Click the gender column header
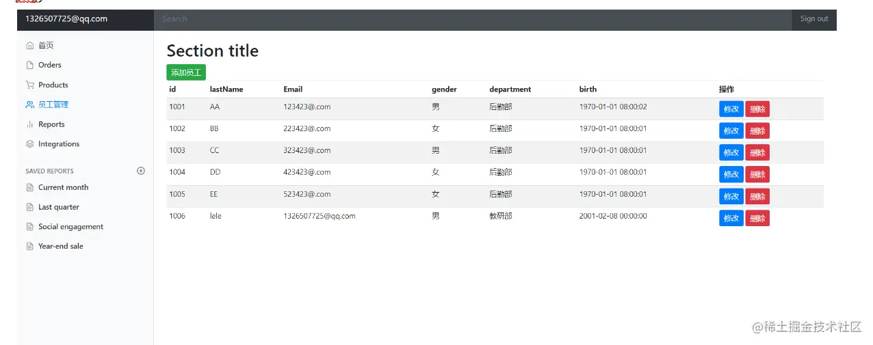Screen dimensions: 873x345 point(444,89)
